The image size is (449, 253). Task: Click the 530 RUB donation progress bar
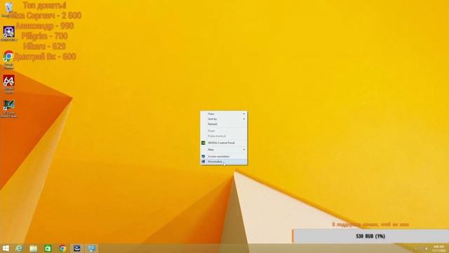coord(370,236)
